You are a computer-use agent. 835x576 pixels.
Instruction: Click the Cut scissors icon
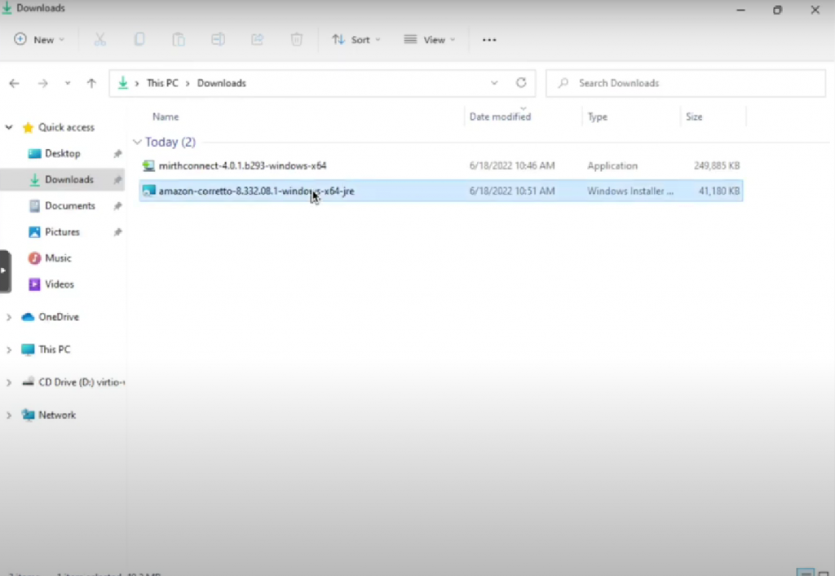click(x=100, y=39)
